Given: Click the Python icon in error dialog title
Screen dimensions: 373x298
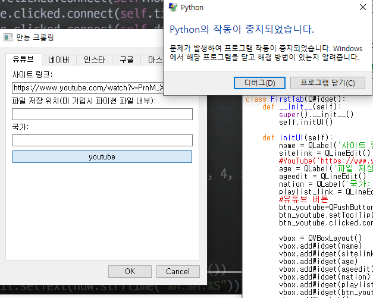Looking at the screenshot, I should pos(173,7).
